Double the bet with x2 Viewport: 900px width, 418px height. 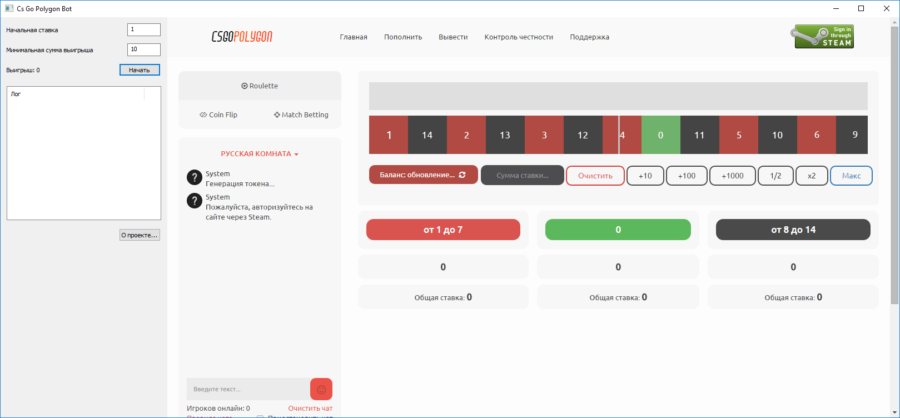click(x=812, y=176)
